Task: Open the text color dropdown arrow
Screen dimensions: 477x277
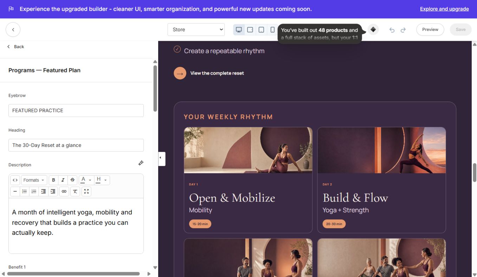Action: [x=90, y=180]
